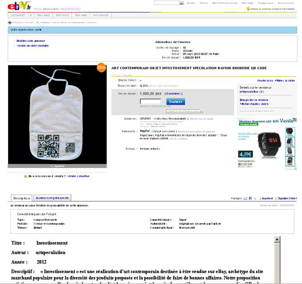The width and height of the screenshot is (302, 284).
Task: Click the PayPal logo
Action: (x=145, y=131)
